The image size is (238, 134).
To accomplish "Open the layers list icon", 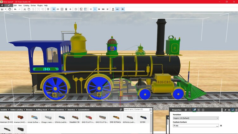I will 48,9.
